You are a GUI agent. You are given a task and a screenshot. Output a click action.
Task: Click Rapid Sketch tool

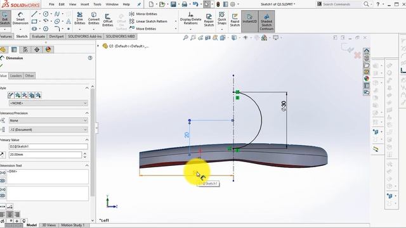(235, 20)
